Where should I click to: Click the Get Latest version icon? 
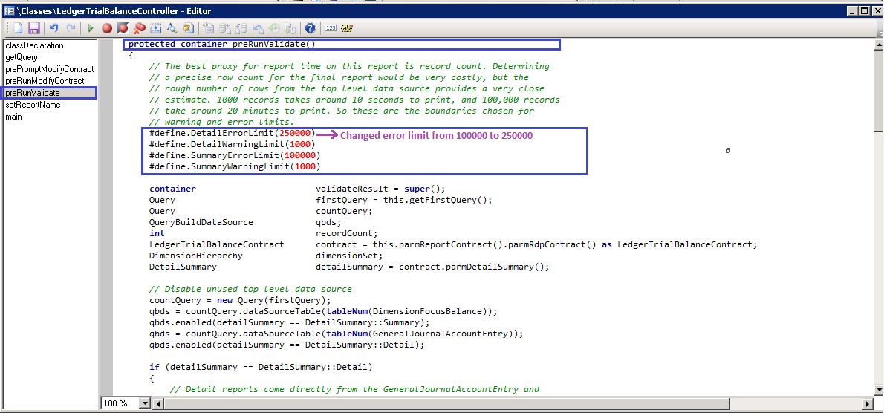coord(290,28)
